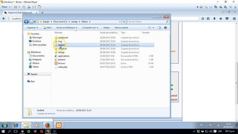Select Favoritos in navigation pane
Screen dimensions: 238x134
coord(35,34)
